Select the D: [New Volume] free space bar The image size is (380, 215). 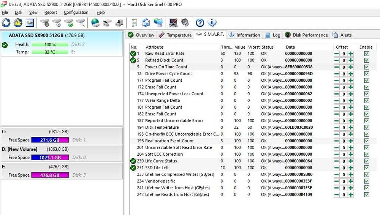pyautogui.click(x=50, y=158)
